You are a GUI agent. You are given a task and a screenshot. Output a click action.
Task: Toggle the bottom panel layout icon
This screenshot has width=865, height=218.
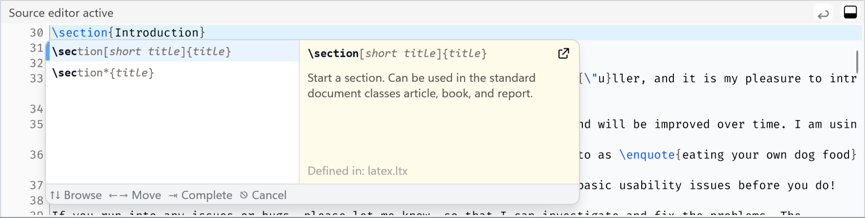click(850, 13)
